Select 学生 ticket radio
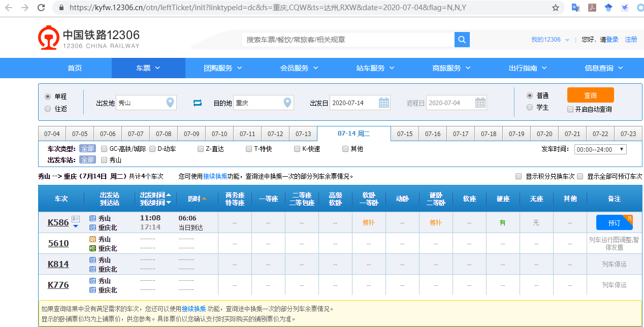The height and width of the screenshot is (327, 644). (x=530, y=107)
